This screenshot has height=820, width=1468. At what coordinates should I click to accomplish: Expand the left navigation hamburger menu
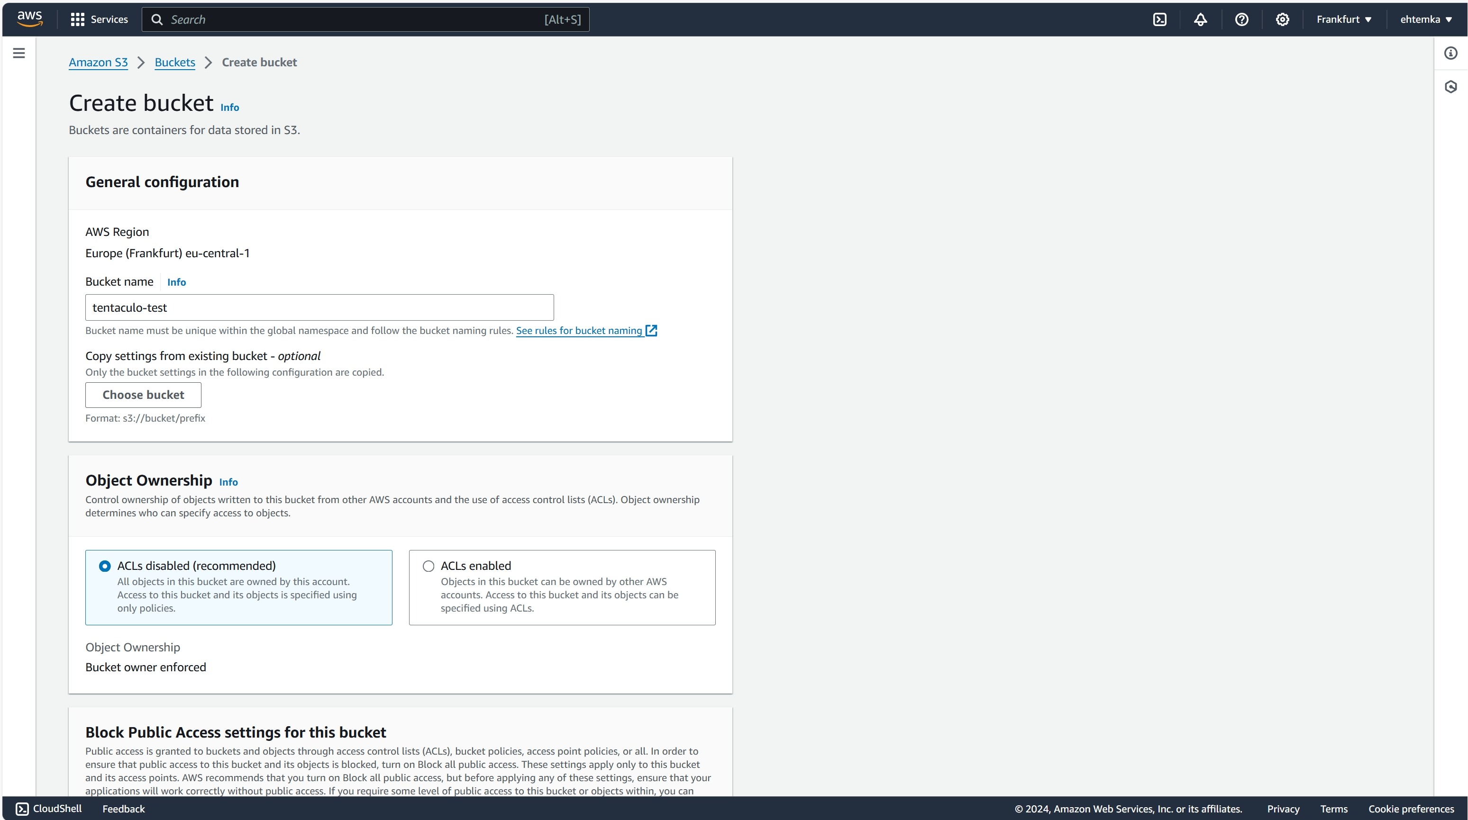(19, 53)
